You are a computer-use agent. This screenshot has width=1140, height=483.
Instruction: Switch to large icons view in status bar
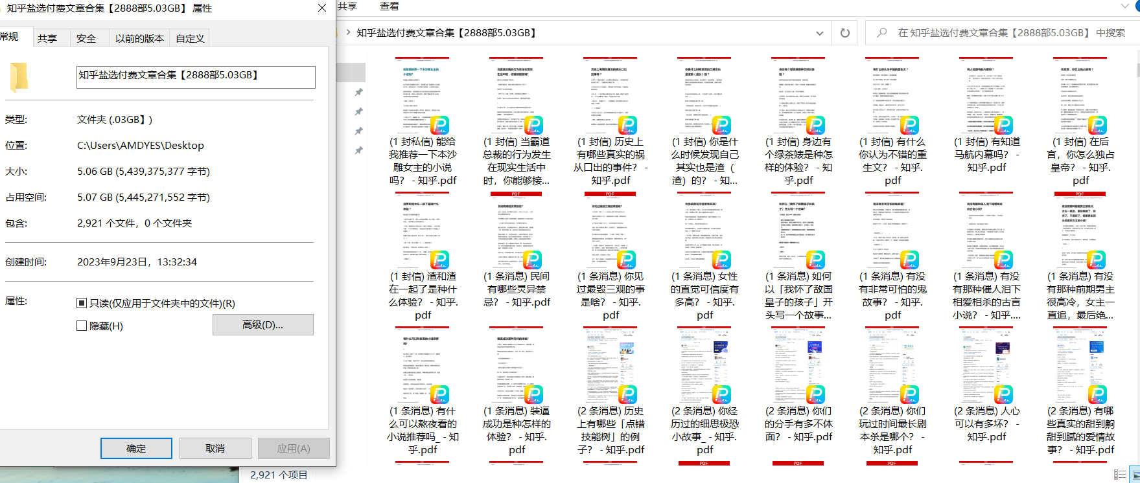tap(1134, 475)
